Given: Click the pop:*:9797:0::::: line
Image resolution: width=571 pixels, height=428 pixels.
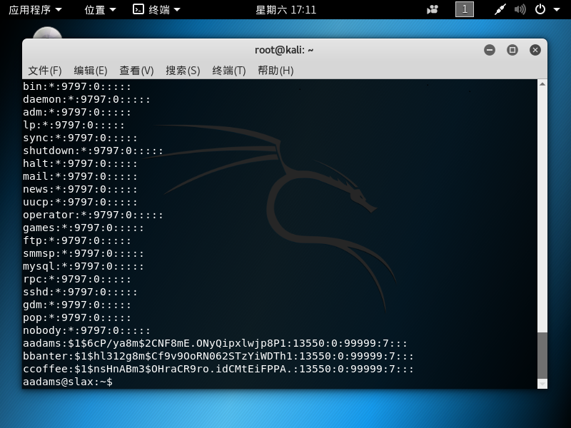Looking at the screenshot, I should (77, 317).
